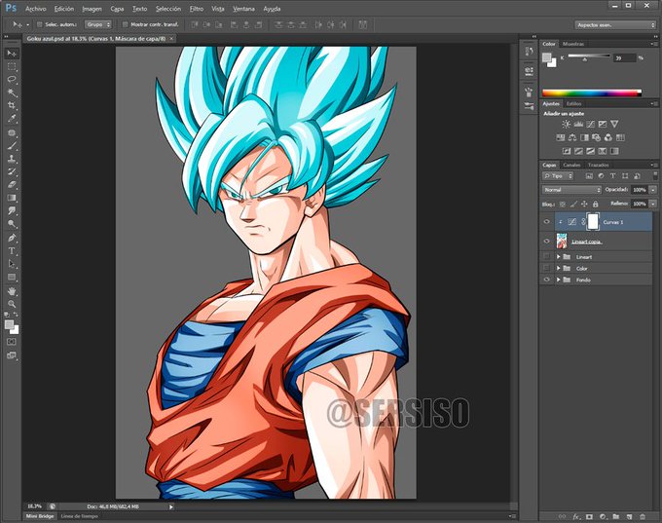The width and height of the screenshot is (662, 523).
Task: Select the Magic Wand tool
Action: 12,93
